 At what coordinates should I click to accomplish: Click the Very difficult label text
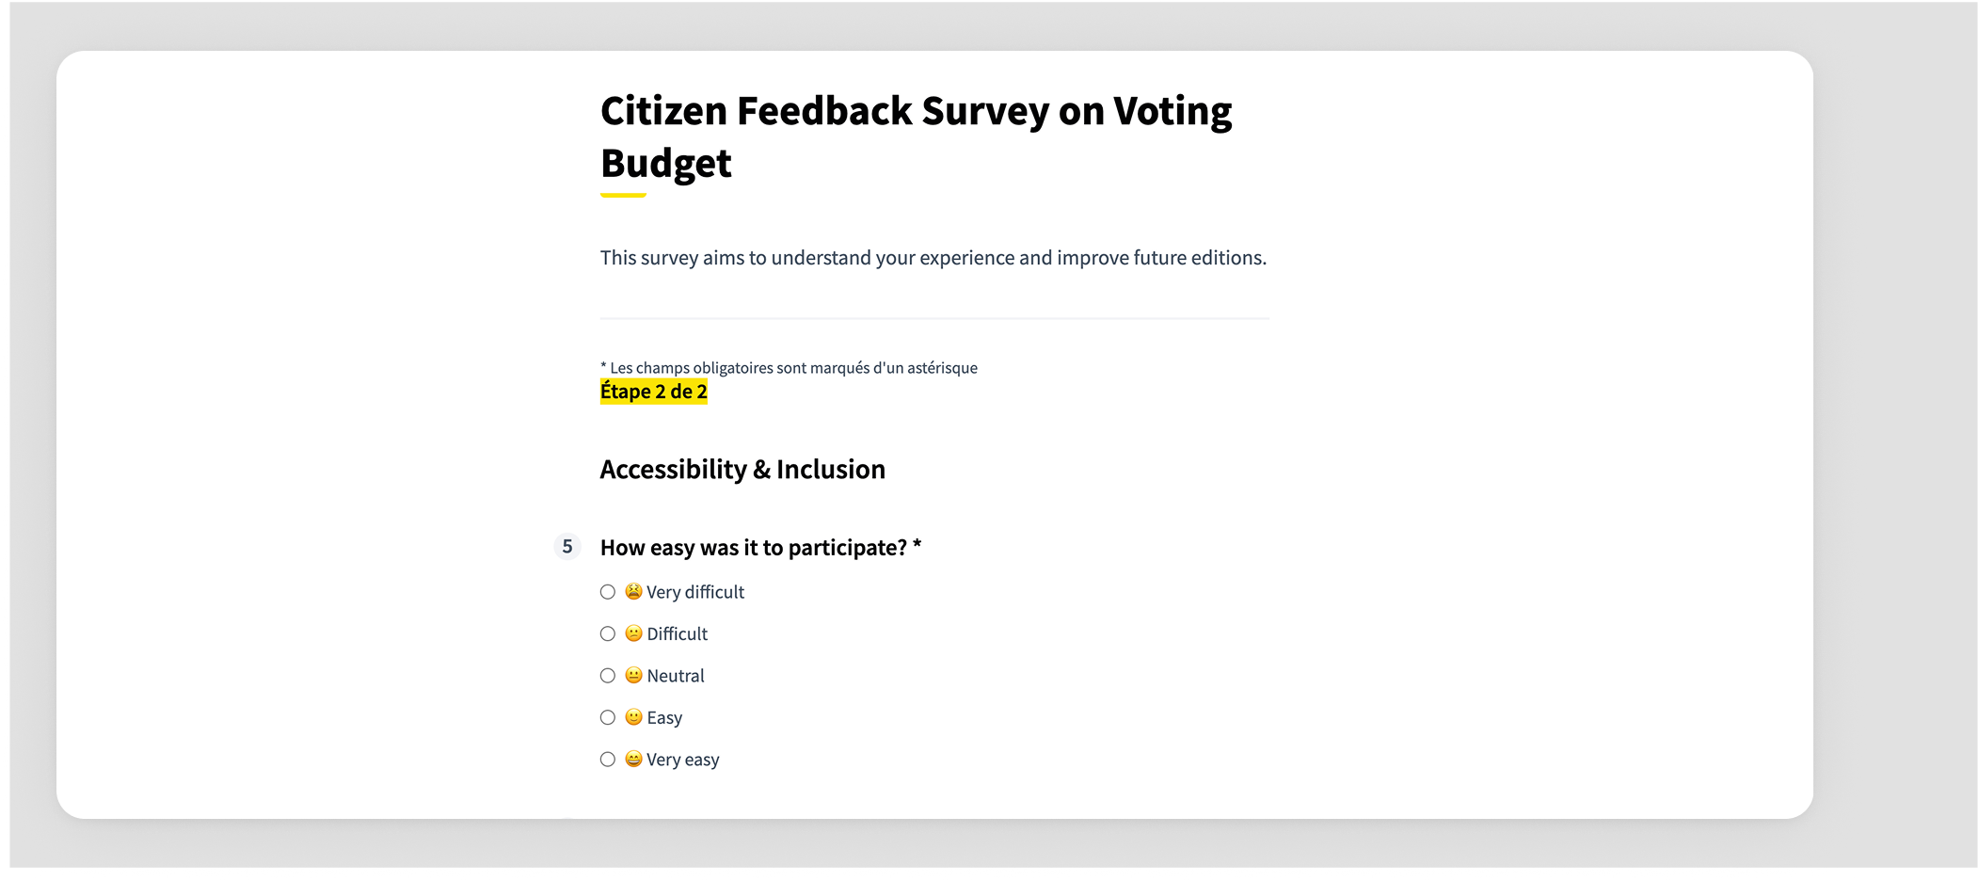695,592
